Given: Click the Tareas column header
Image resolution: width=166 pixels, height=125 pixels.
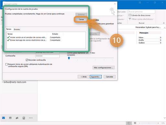Looking at the screenshot, I should coord(10,34).
